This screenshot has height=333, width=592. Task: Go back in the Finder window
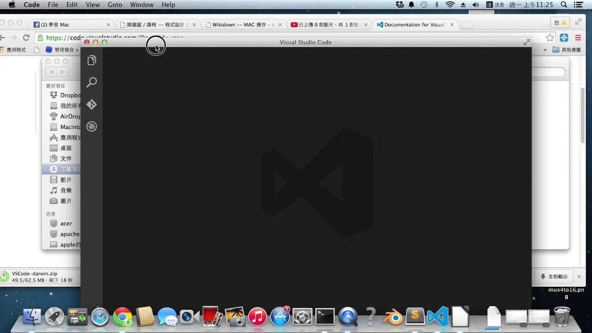click(51, 72)
